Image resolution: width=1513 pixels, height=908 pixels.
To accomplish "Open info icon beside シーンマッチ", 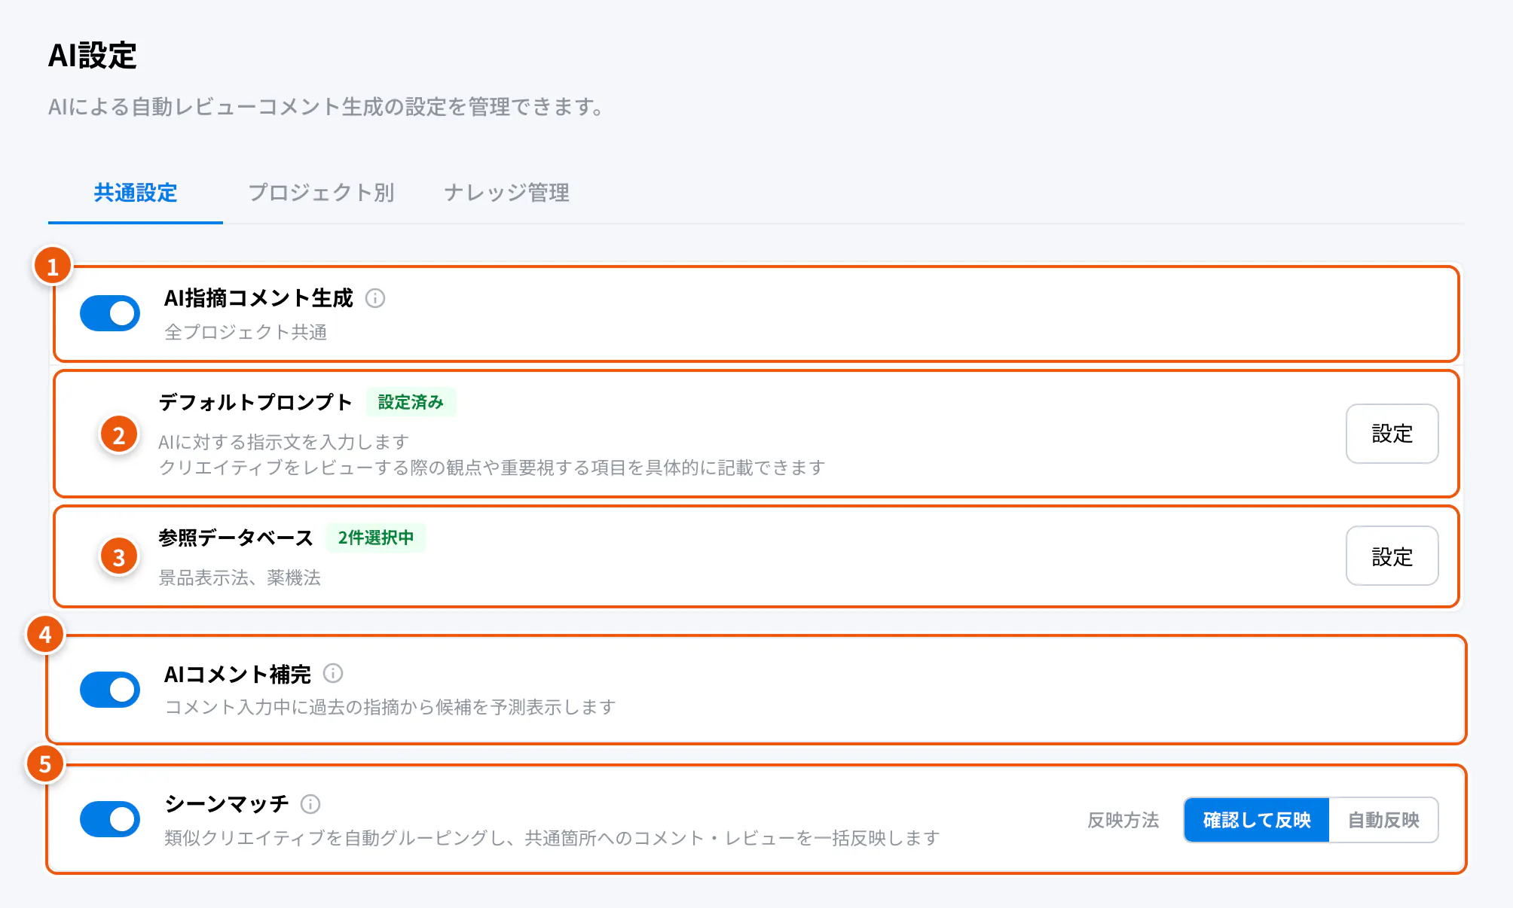I will pos(310,804).
